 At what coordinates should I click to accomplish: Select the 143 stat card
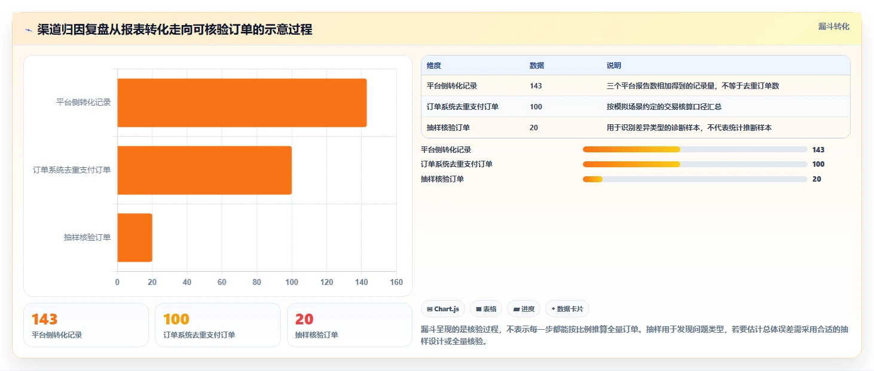coord(86,325)
